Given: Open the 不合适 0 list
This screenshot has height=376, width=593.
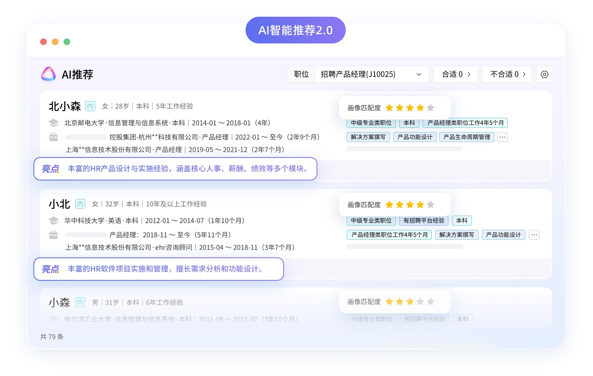Looking at the screenshot, I should (507, 74).
